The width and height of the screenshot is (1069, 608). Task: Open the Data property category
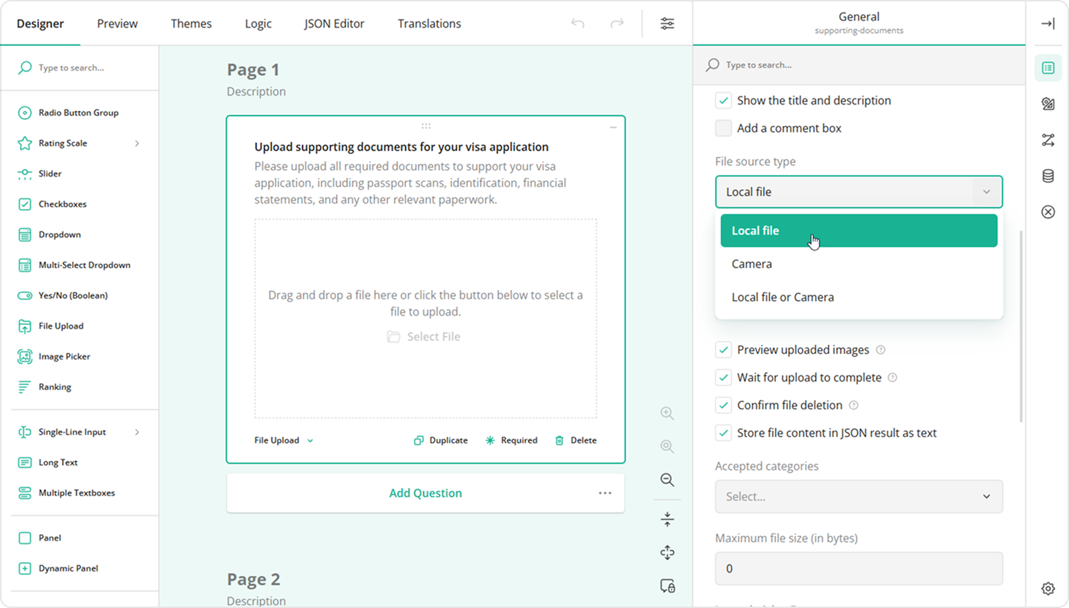click(x=1048, y=176)
